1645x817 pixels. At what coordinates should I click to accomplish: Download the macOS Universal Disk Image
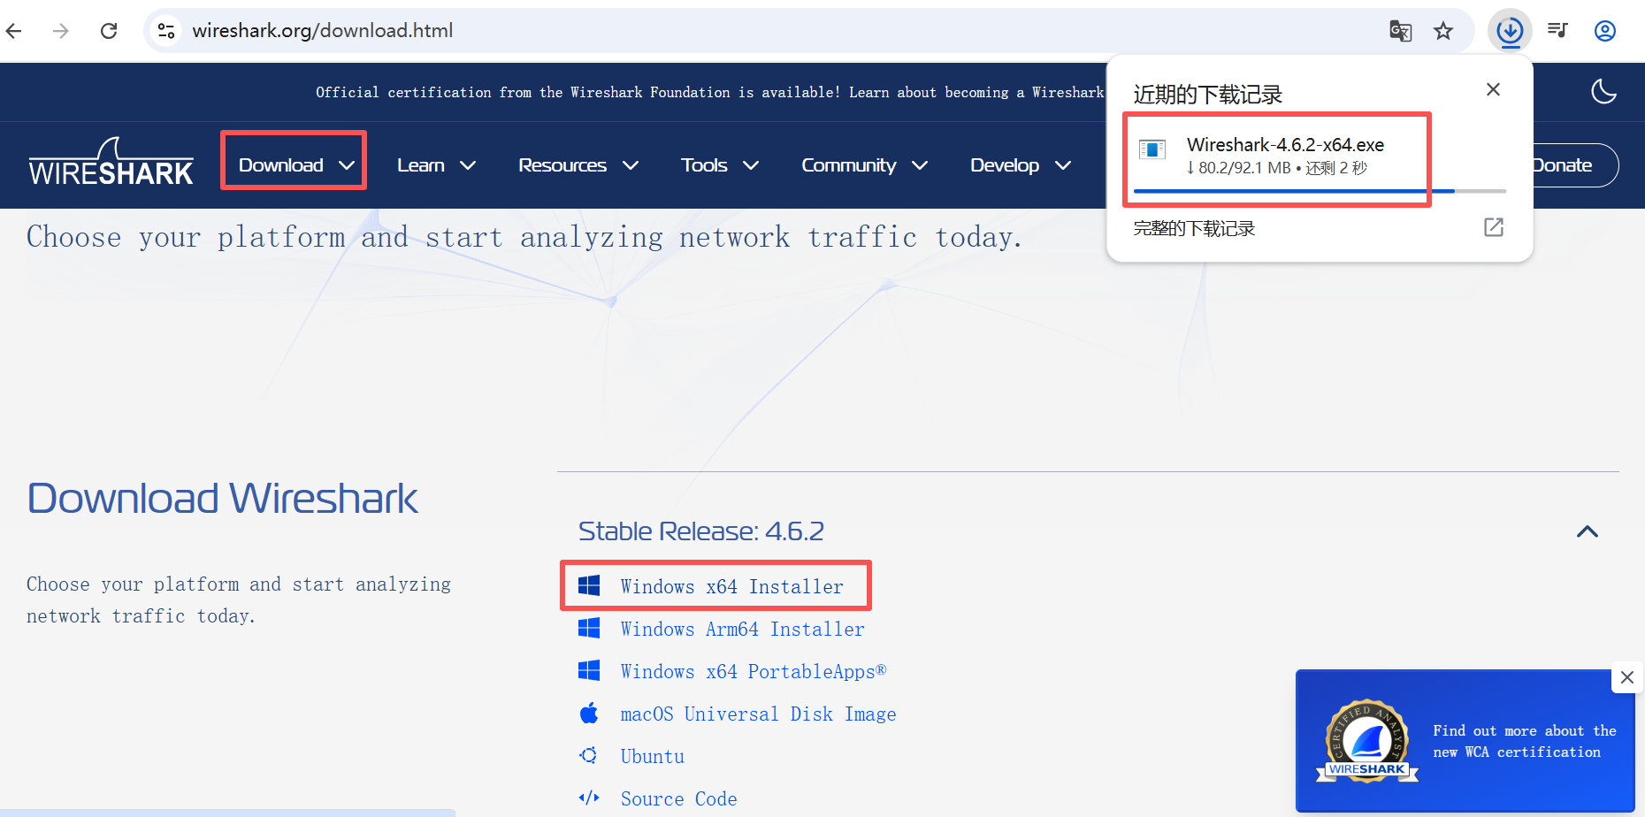(x=758, y=714)
